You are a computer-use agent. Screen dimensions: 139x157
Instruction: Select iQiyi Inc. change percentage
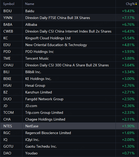point(128,140)
